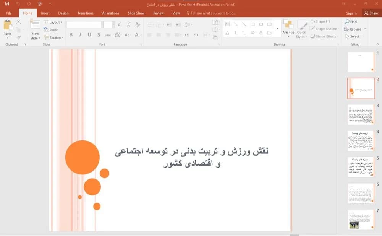Screen dimensions: 382x236
Task: Click Decrease Font Size icon
Action: 129,24
